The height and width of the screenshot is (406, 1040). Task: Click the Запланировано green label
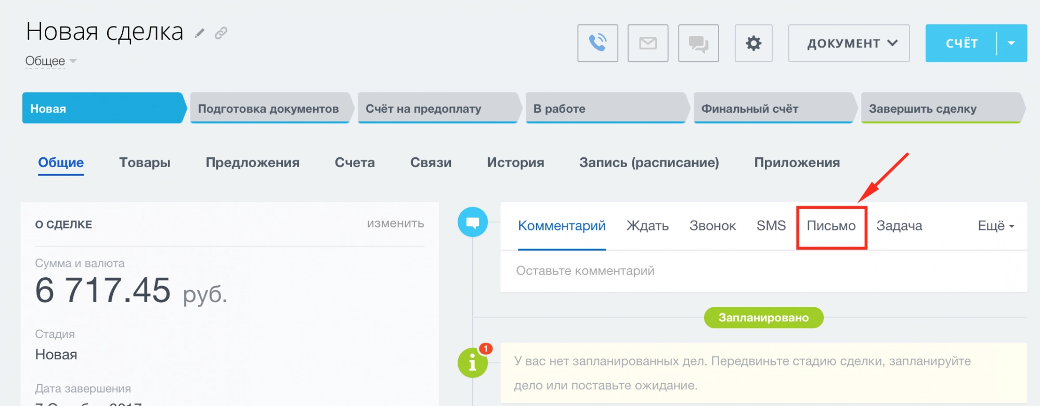point(763,318)
